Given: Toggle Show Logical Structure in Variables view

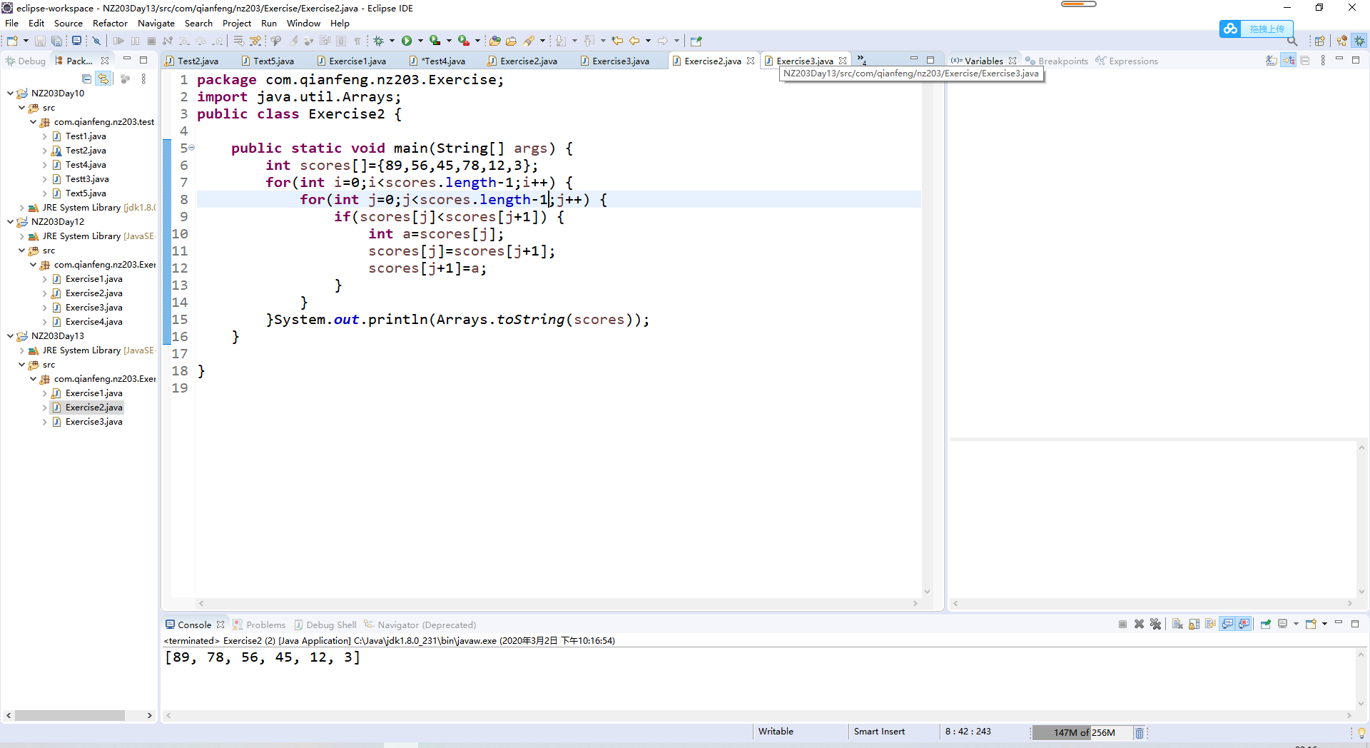Looking at the screenshot, I should (x=1289, y=61).
